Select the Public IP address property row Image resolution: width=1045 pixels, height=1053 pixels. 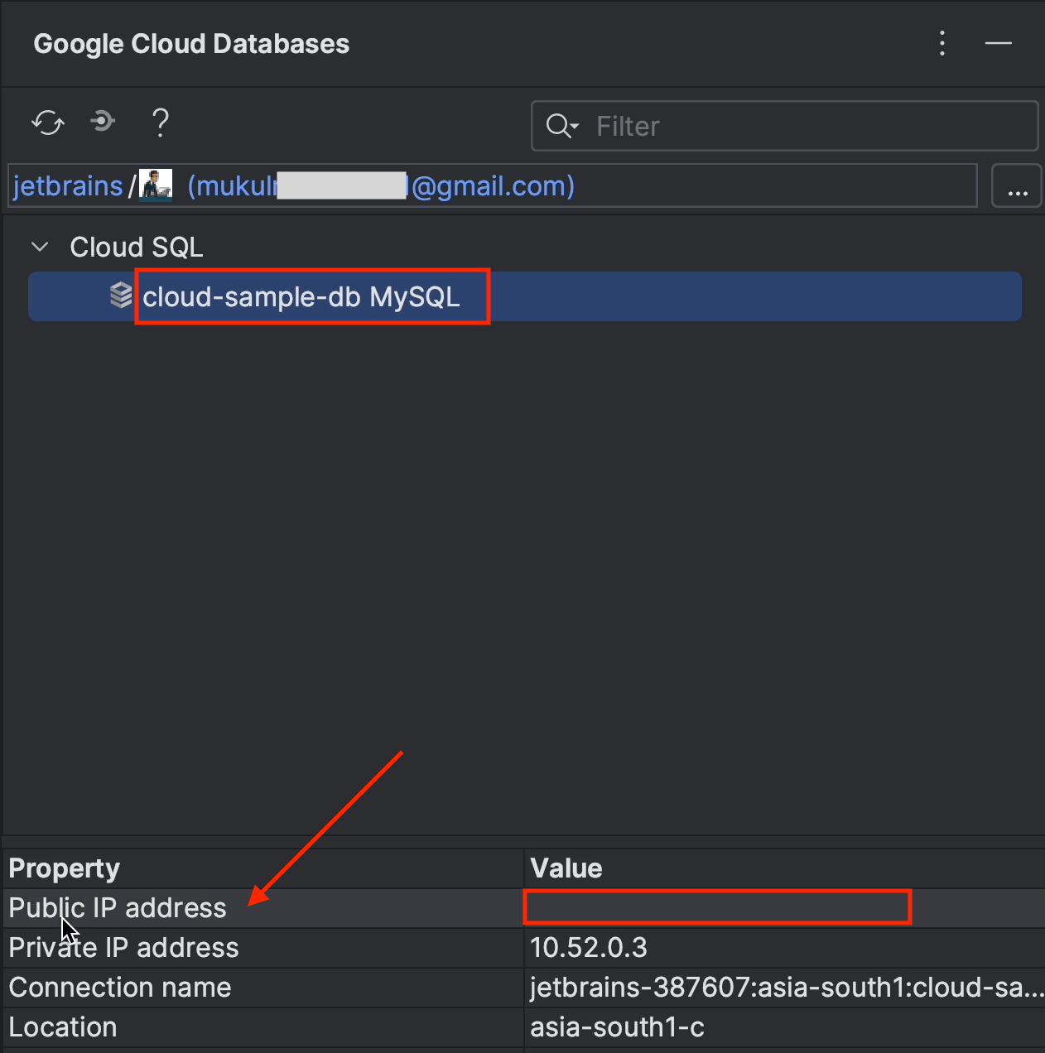[118, 908]
